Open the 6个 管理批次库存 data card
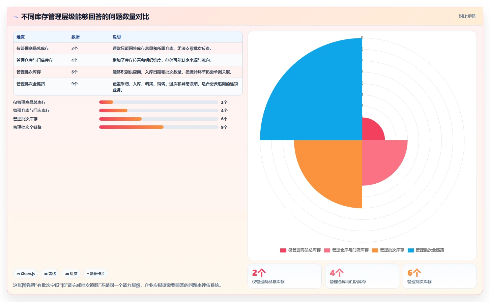490x302 pixels. pyautogui.click(x=440, y=276)
